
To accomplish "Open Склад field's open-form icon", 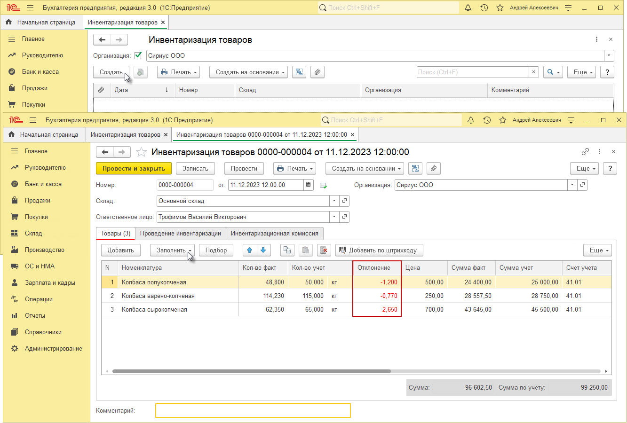I will [345, 201].
